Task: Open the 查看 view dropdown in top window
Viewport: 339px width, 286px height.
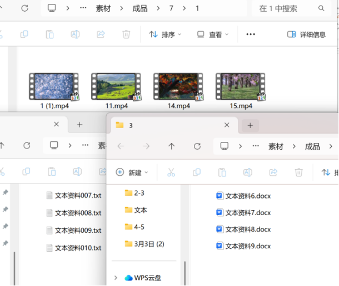Action: pyautogui.click(x=213, y=34)
